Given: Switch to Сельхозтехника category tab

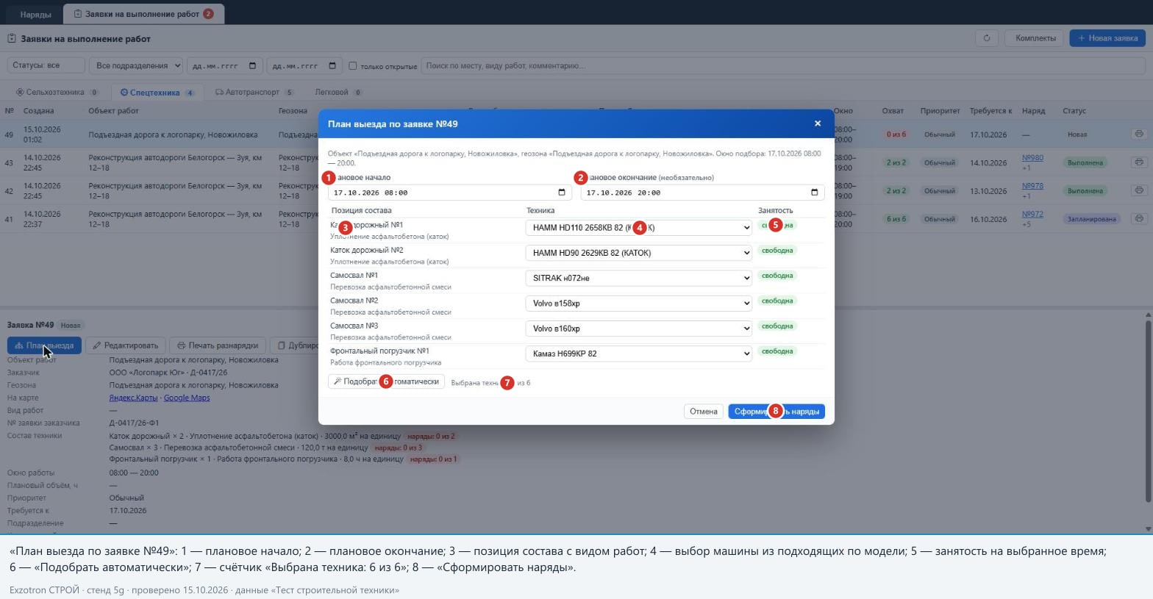Looking at the screenshot, I should 57,93.
